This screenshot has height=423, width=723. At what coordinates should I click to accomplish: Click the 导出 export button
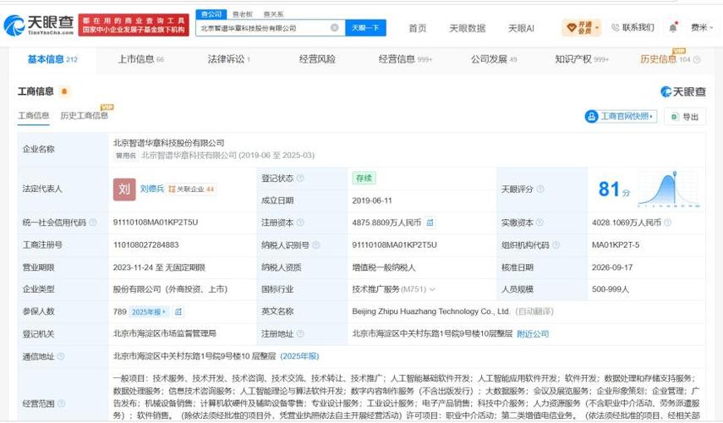[x=685, y=117]
